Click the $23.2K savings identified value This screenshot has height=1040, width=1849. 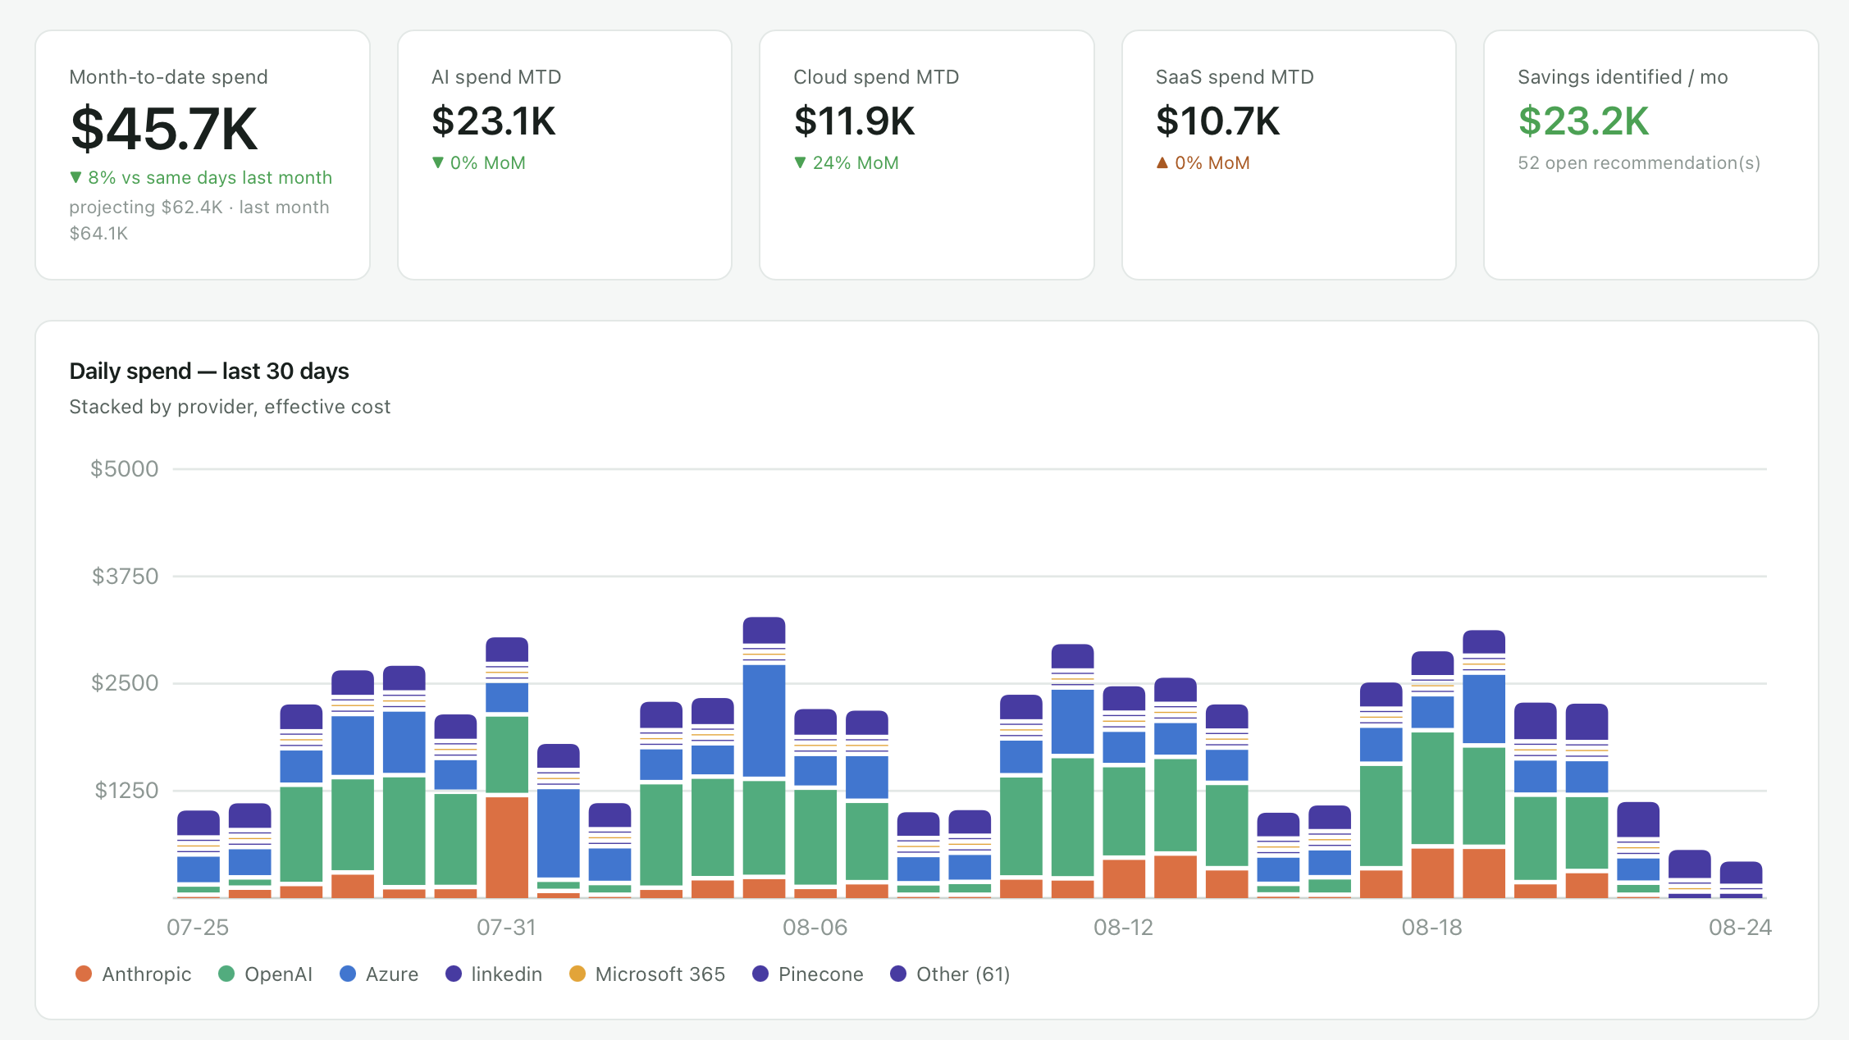coord(1583,121)
